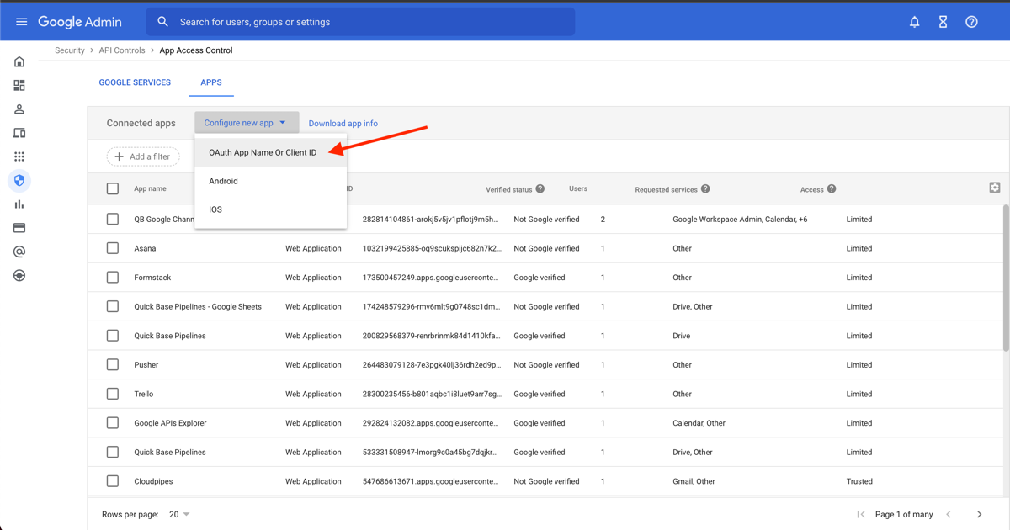Click the Trello app name

(144, 394)
